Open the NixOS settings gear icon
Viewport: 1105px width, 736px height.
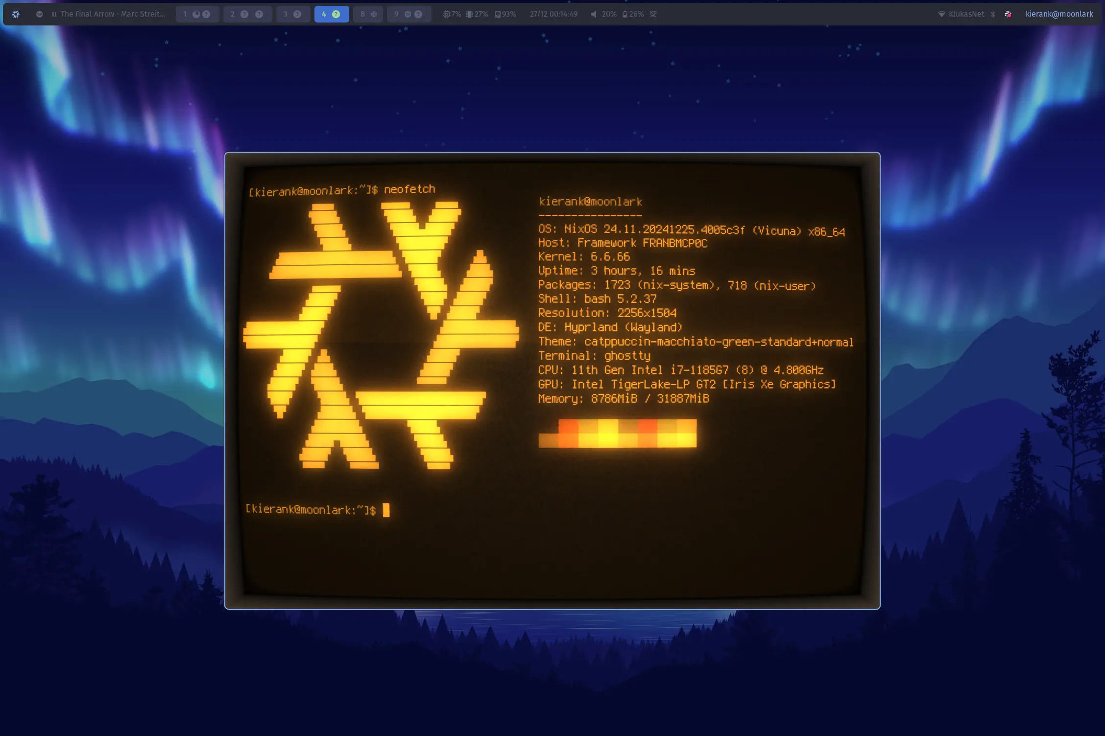pos(16,14)
